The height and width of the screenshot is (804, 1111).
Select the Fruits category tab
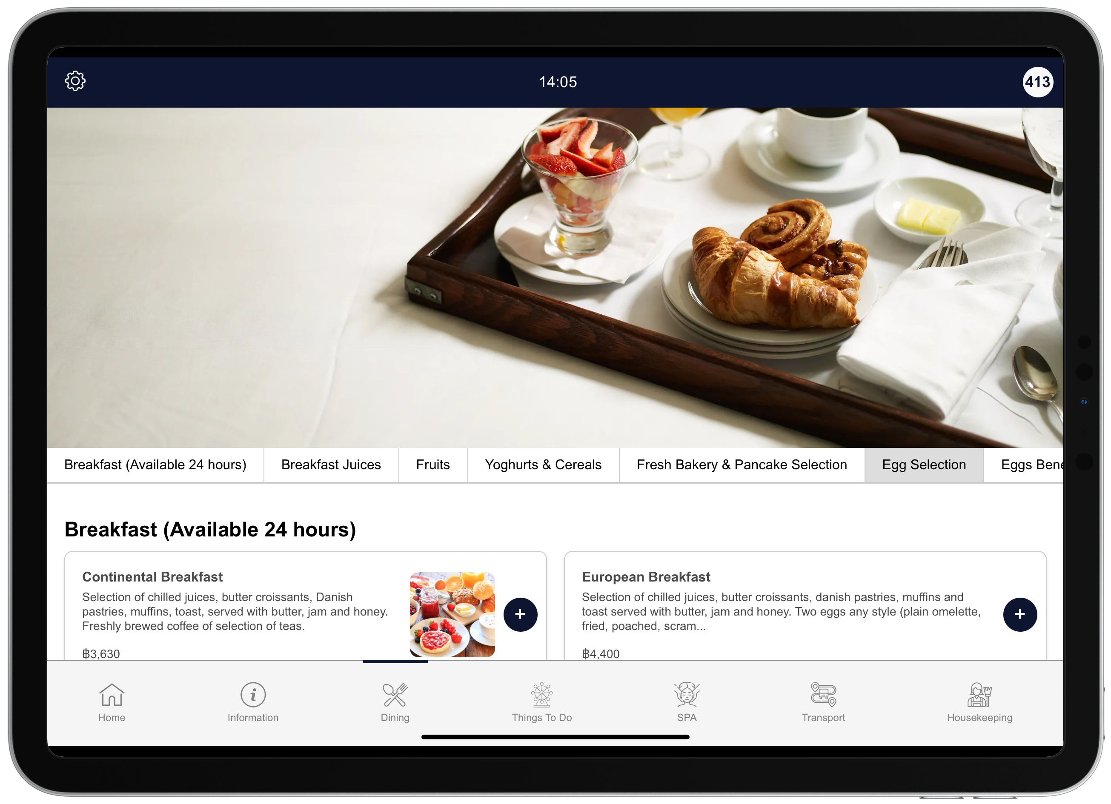432,465
